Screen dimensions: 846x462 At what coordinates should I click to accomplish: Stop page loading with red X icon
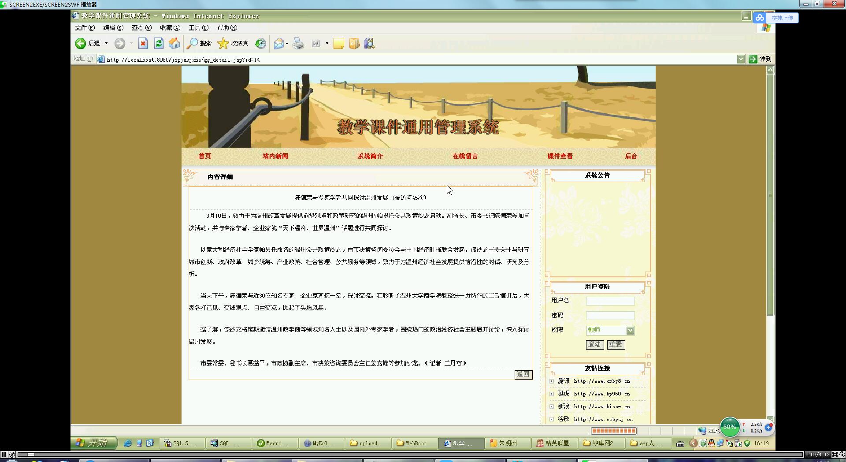[143, 43]
